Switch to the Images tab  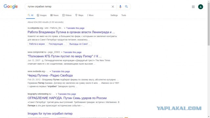pos(42,15)
